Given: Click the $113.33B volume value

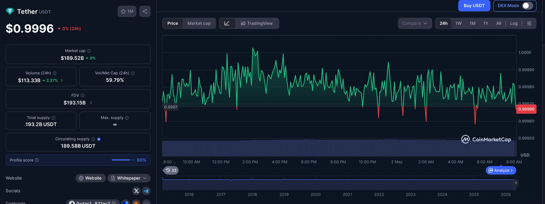Looking at the screenshot, I should point(29,81).
